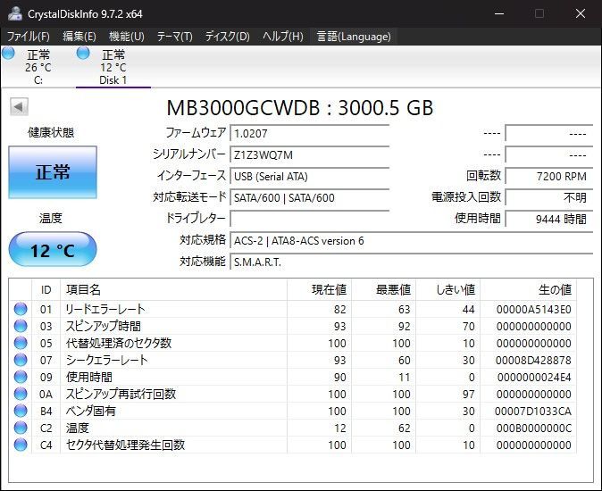This screenshot has width=602, height=491.
Task: Open the ヘルプ(H) menu
Action: click(x=283, y=37)
